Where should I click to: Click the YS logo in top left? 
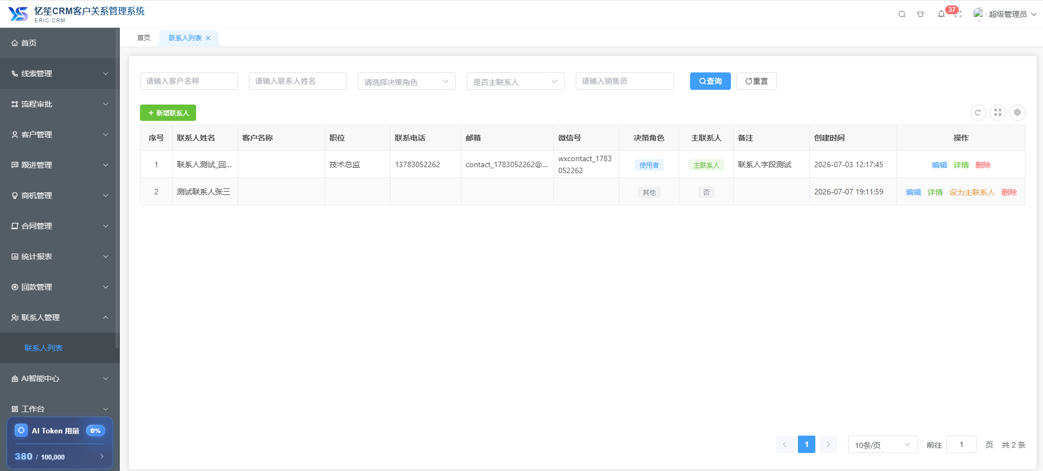[x=18, y=14]
